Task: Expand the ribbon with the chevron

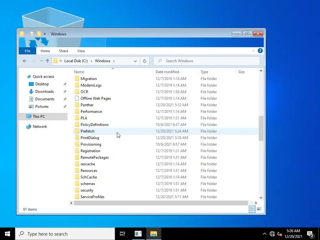Action: point(253,51)
